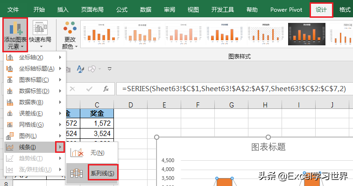The width and height of the screenshot is (353, 186).
Task: Switch to the 格式 tab
Action: tap(345, 10)
